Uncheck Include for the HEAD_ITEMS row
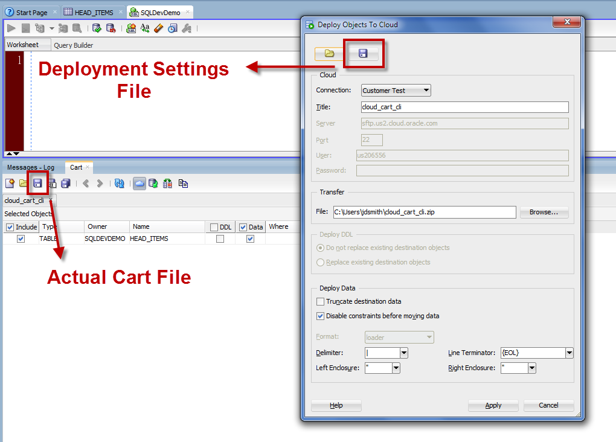The width and height of the screenshot is (616, 442). coord(21,239)
